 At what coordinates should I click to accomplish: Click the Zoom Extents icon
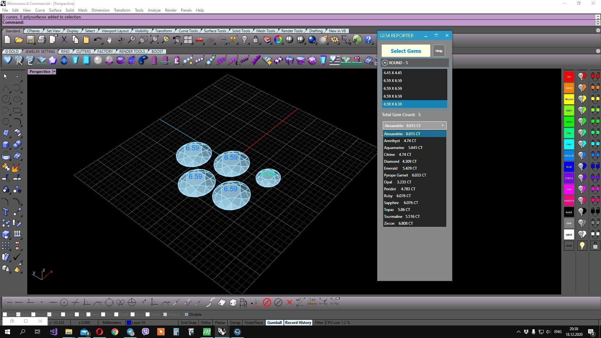coord(154,40)
